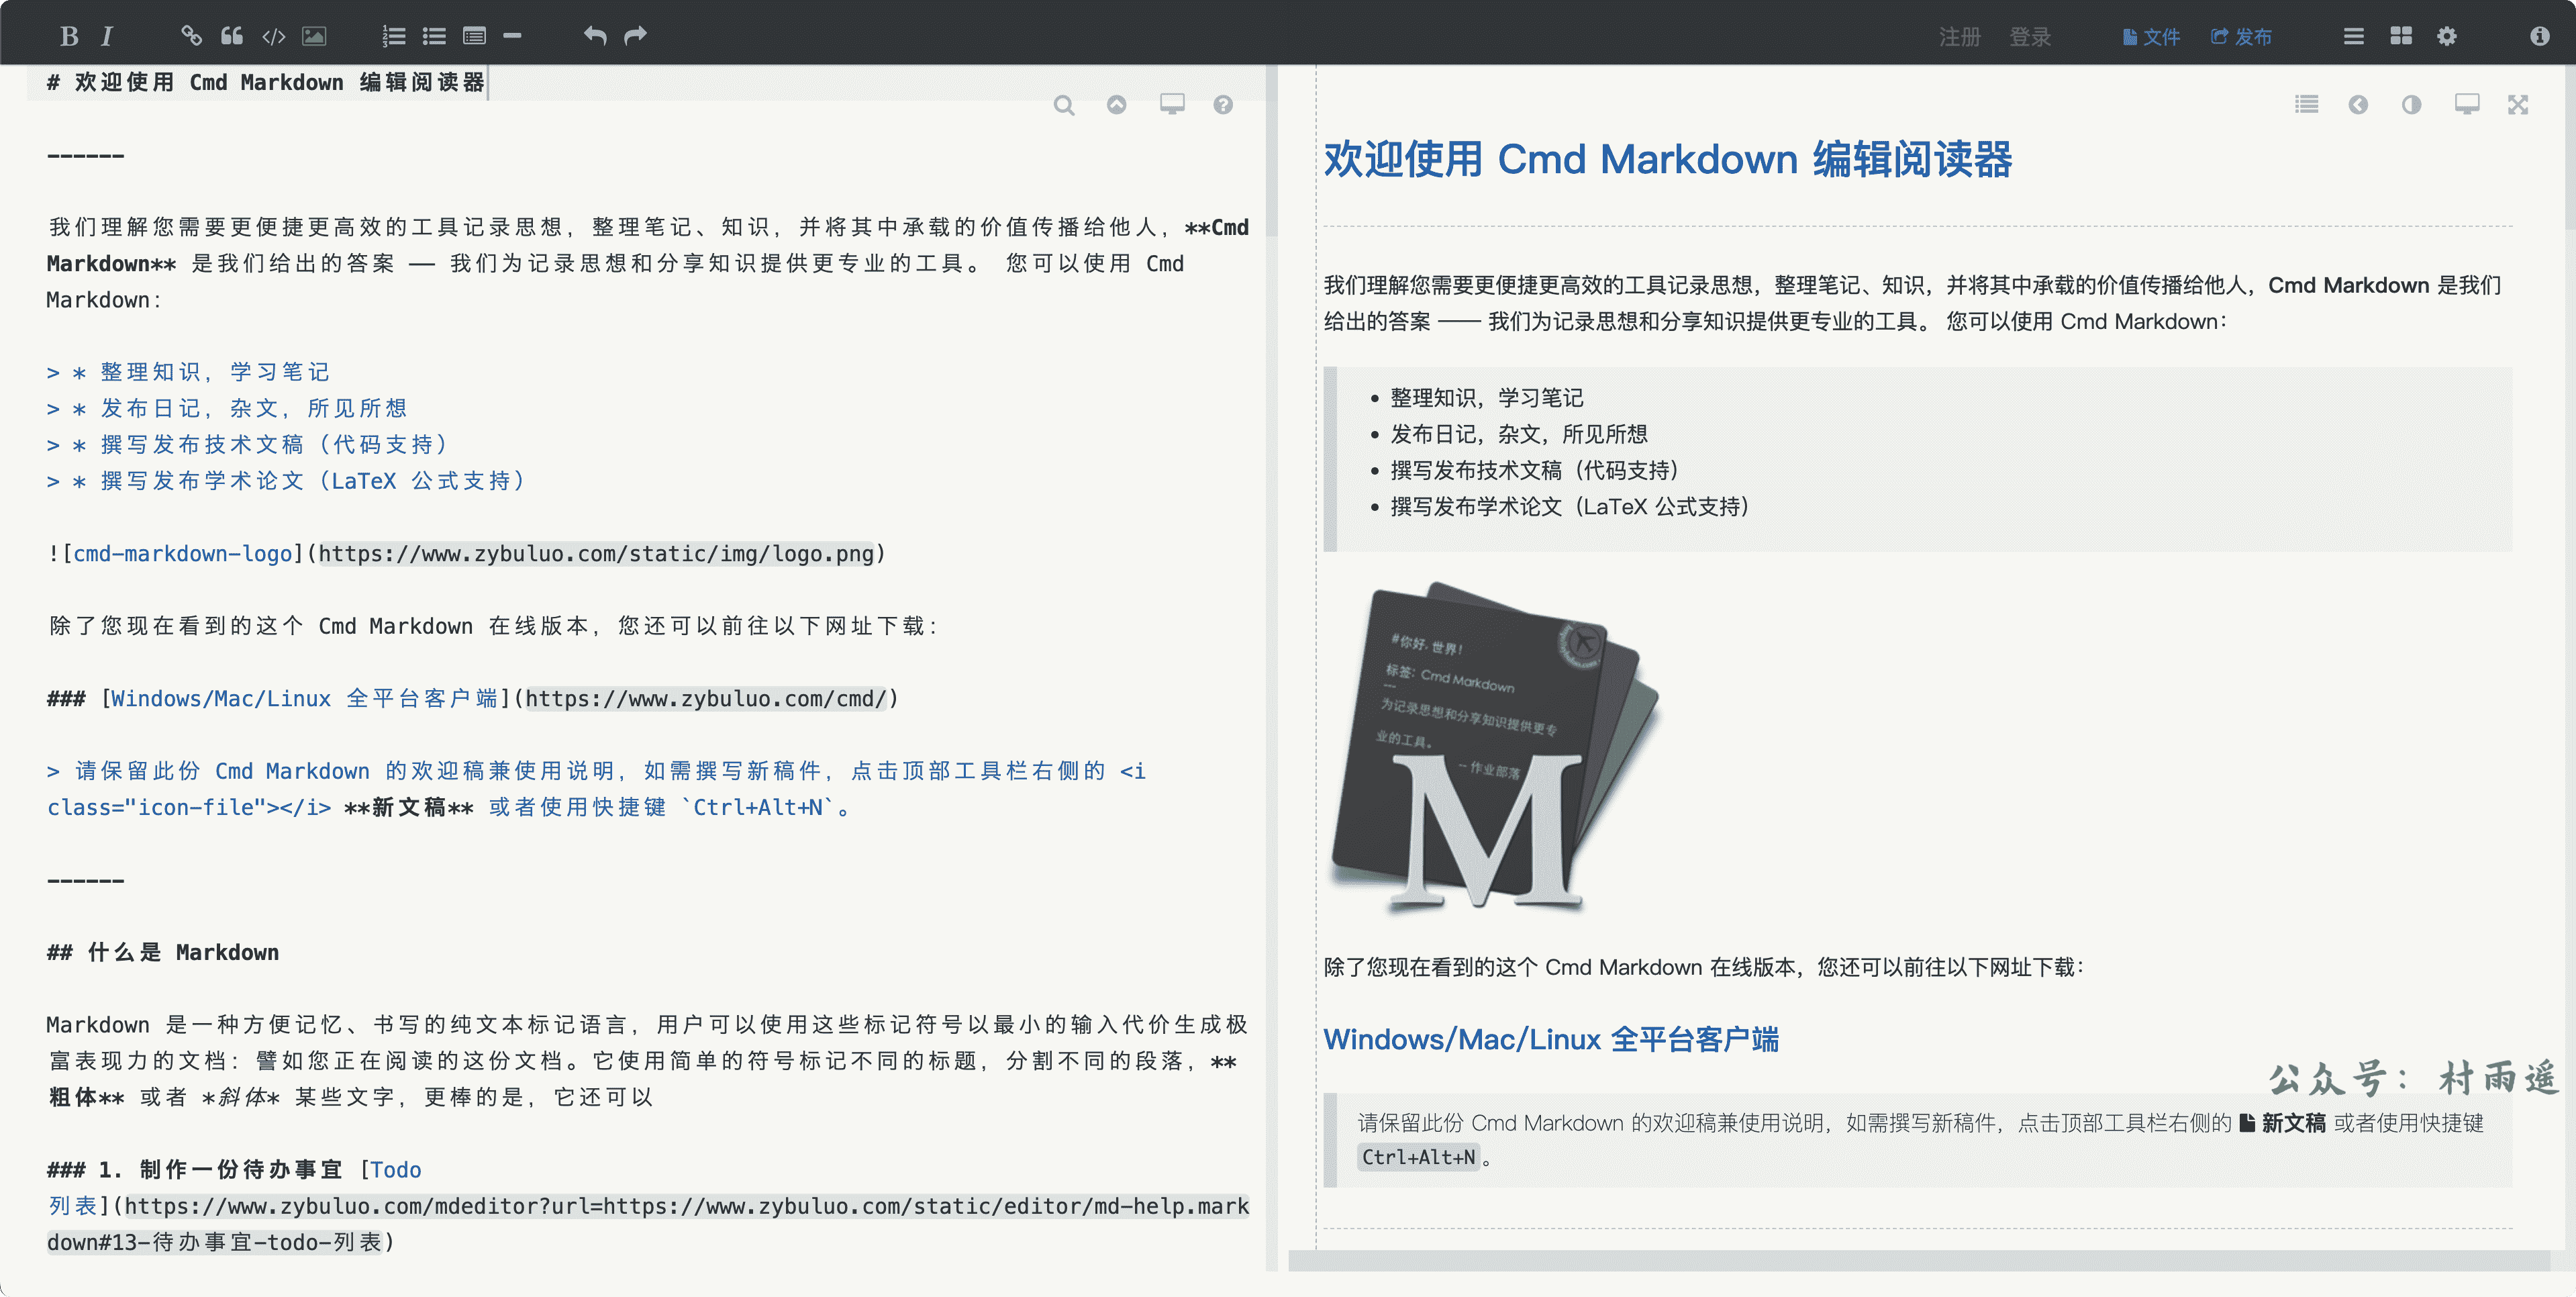
Task: Toggle bold formatting in toolbar
Action: pos(68,37)
